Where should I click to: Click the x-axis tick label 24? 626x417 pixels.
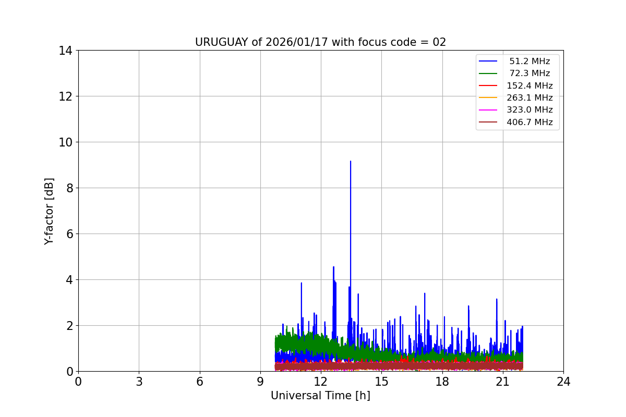tap(563, 382)
